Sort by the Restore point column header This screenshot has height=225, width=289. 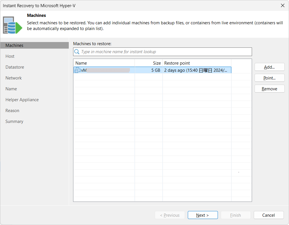point(197,63)
